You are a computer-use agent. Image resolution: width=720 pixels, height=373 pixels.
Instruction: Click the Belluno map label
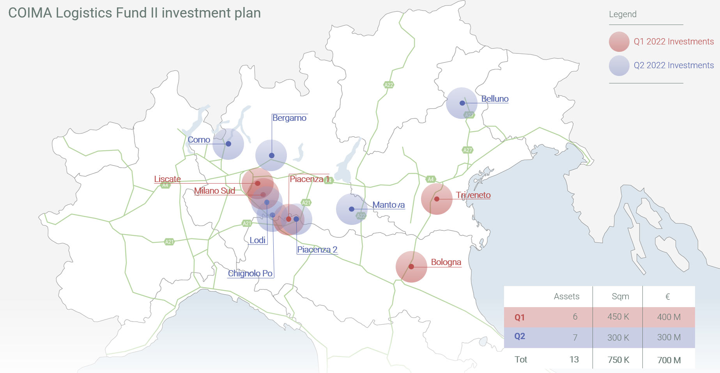point(495,99)
